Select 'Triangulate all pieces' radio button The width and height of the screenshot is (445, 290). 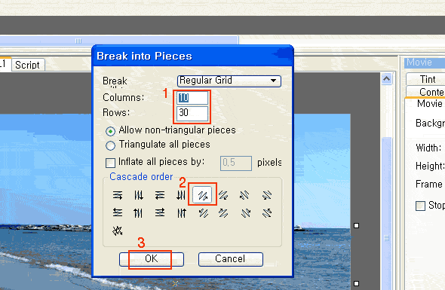click(x=110, y=145)
